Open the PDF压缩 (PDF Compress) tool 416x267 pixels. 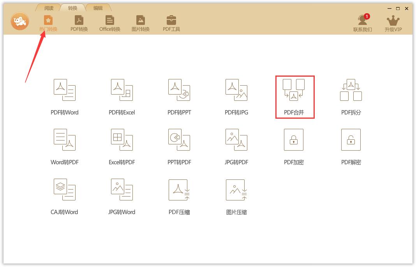pyautogui.click(x=179, y=196)
